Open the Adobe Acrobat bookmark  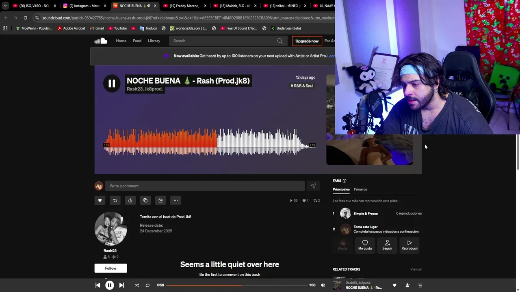tap(71, 28)
